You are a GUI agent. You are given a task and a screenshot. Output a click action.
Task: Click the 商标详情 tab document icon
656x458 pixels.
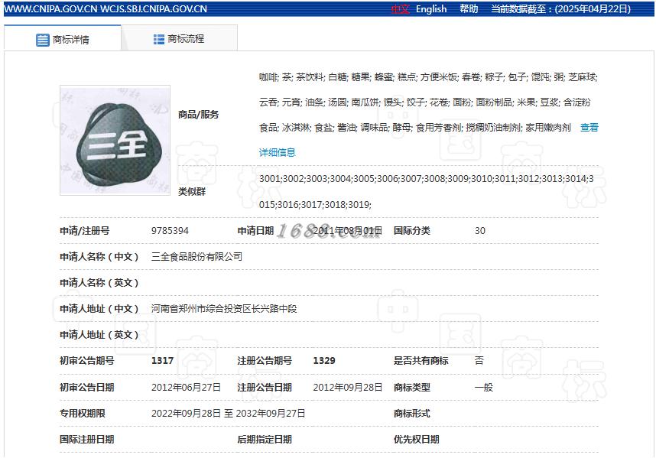tap(42, 40)
